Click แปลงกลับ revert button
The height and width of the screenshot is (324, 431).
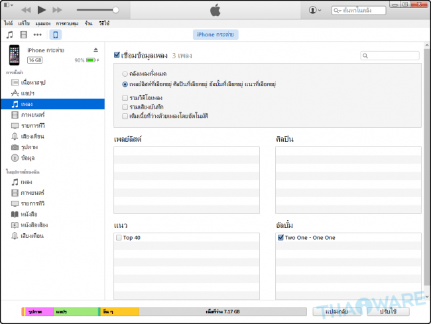click(337, 311)
